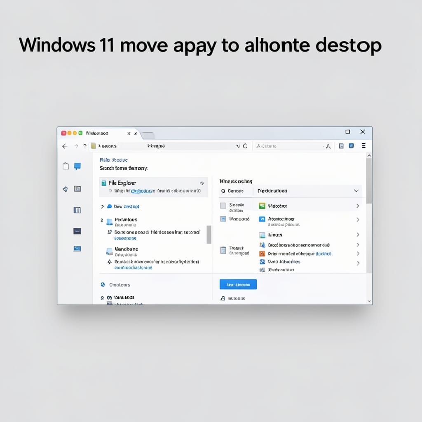Expand the Minoer row chevron
Screen dimensions: 422x422
point(358,234)
